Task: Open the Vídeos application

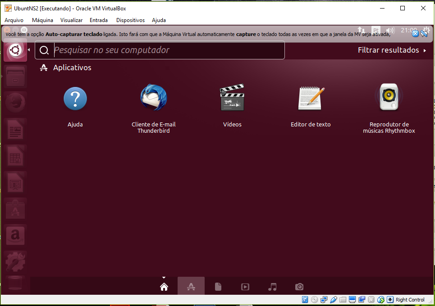Action: point(232,97)
